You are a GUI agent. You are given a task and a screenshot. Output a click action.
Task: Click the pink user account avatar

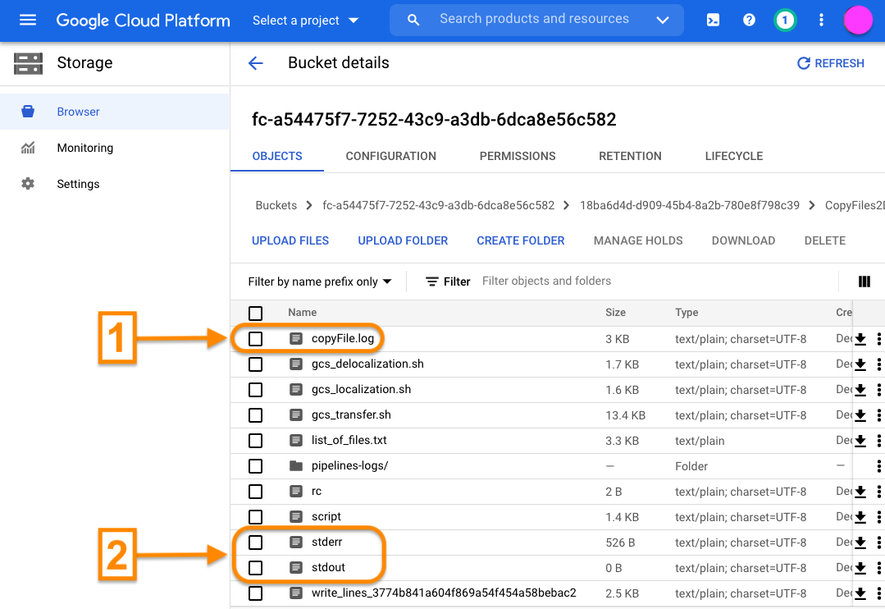coord(857,21)
